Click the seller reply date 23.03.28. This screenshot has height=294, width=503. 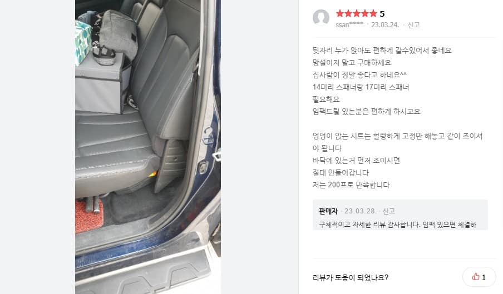tap(360, 211)
